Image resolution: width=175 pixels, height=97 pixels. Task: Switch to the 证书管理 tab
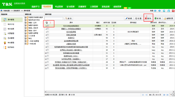tap(70, 7)
